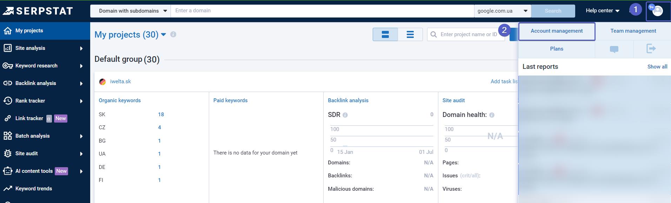Switch to card view of projects
This screenshot has height=203, width=671.
(385, 34)
